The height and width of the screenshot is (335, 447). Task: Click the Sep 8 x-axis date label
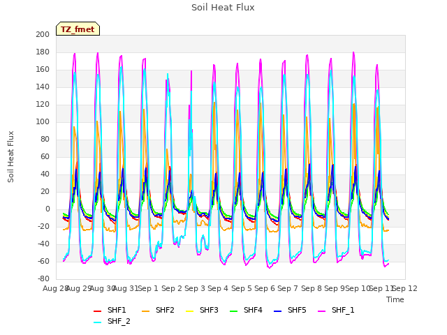(312, 288)
